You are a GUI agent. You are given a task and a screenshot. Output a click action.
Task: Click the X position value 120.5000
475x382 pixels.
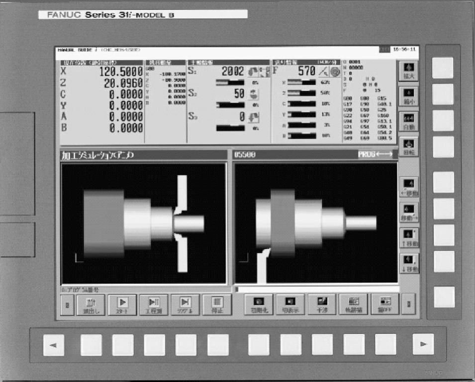(x=121, y=72)
